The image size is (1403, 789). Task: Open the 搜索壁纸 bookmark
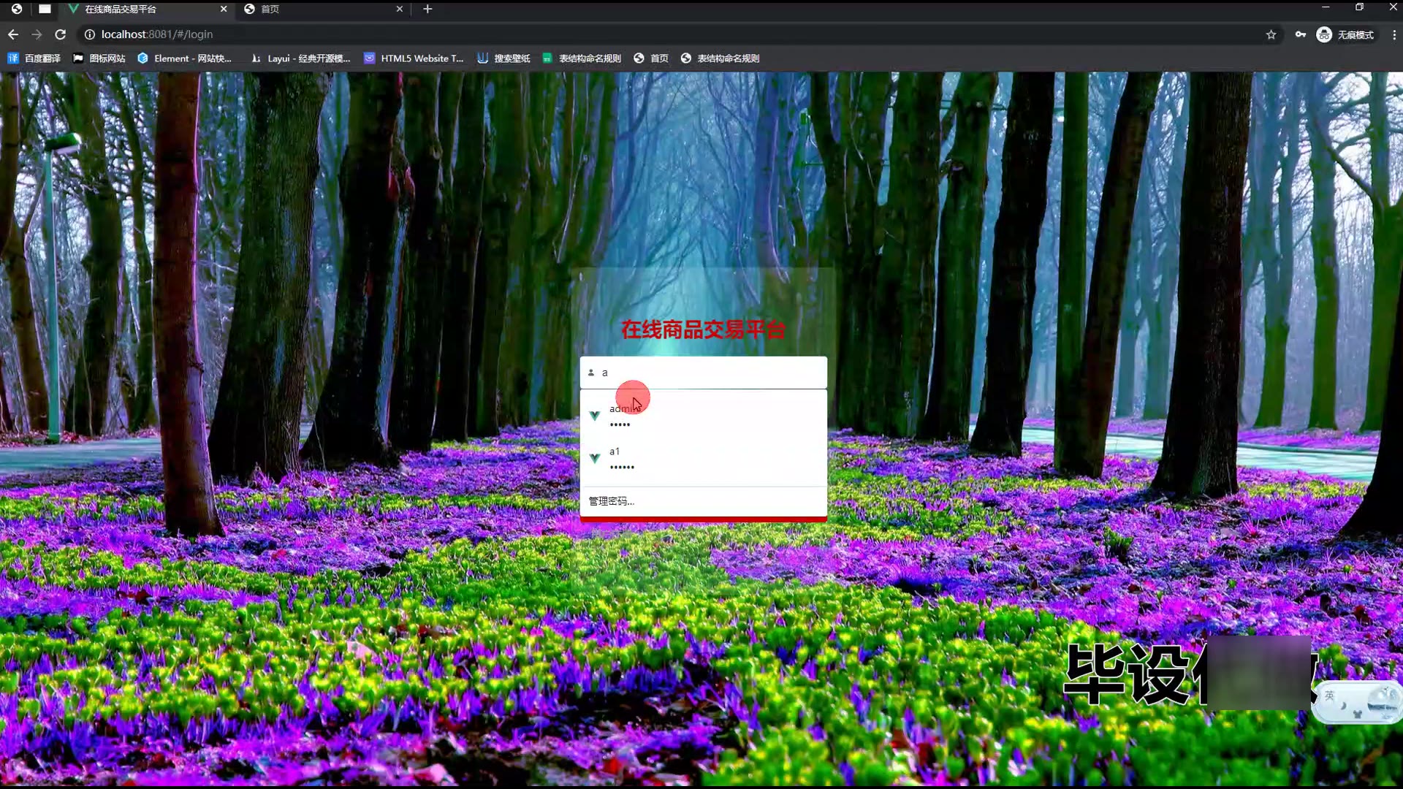(503, 58)
